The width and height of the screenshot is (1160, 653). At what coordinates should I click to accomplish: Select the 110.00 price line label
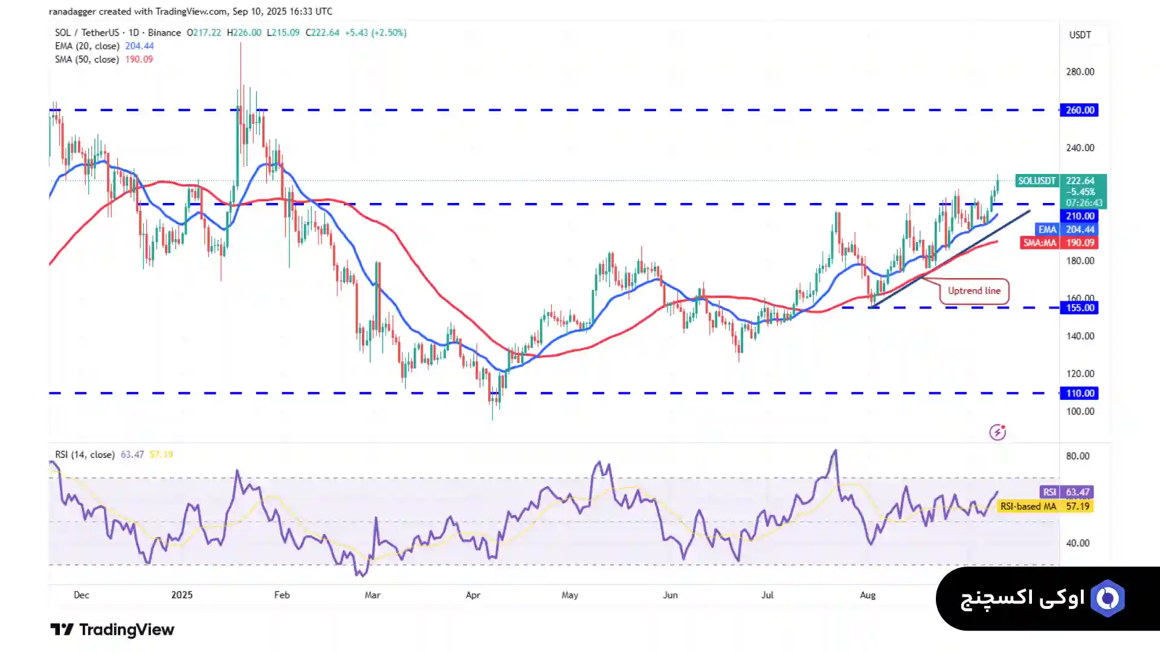coord(1079,393)
